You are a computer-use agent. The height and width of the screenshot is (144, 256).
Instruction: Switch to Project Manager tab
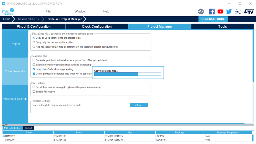point(160,27)
